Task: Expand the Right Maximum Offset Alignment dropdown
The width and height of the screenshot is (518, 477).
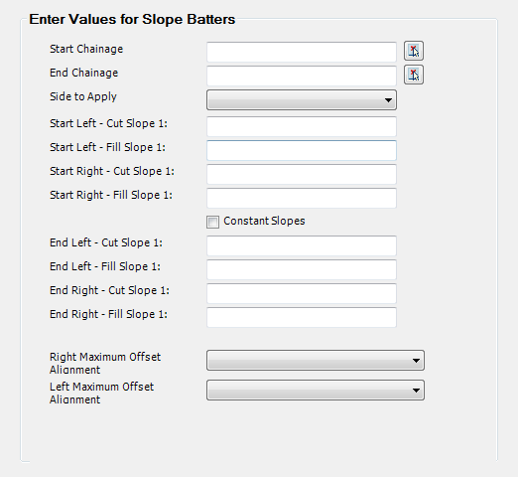Action: pos(316,360)
